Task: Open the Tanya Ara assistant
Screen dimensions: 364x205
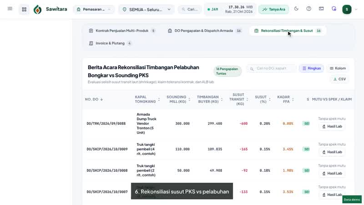Action: (274, 10)
